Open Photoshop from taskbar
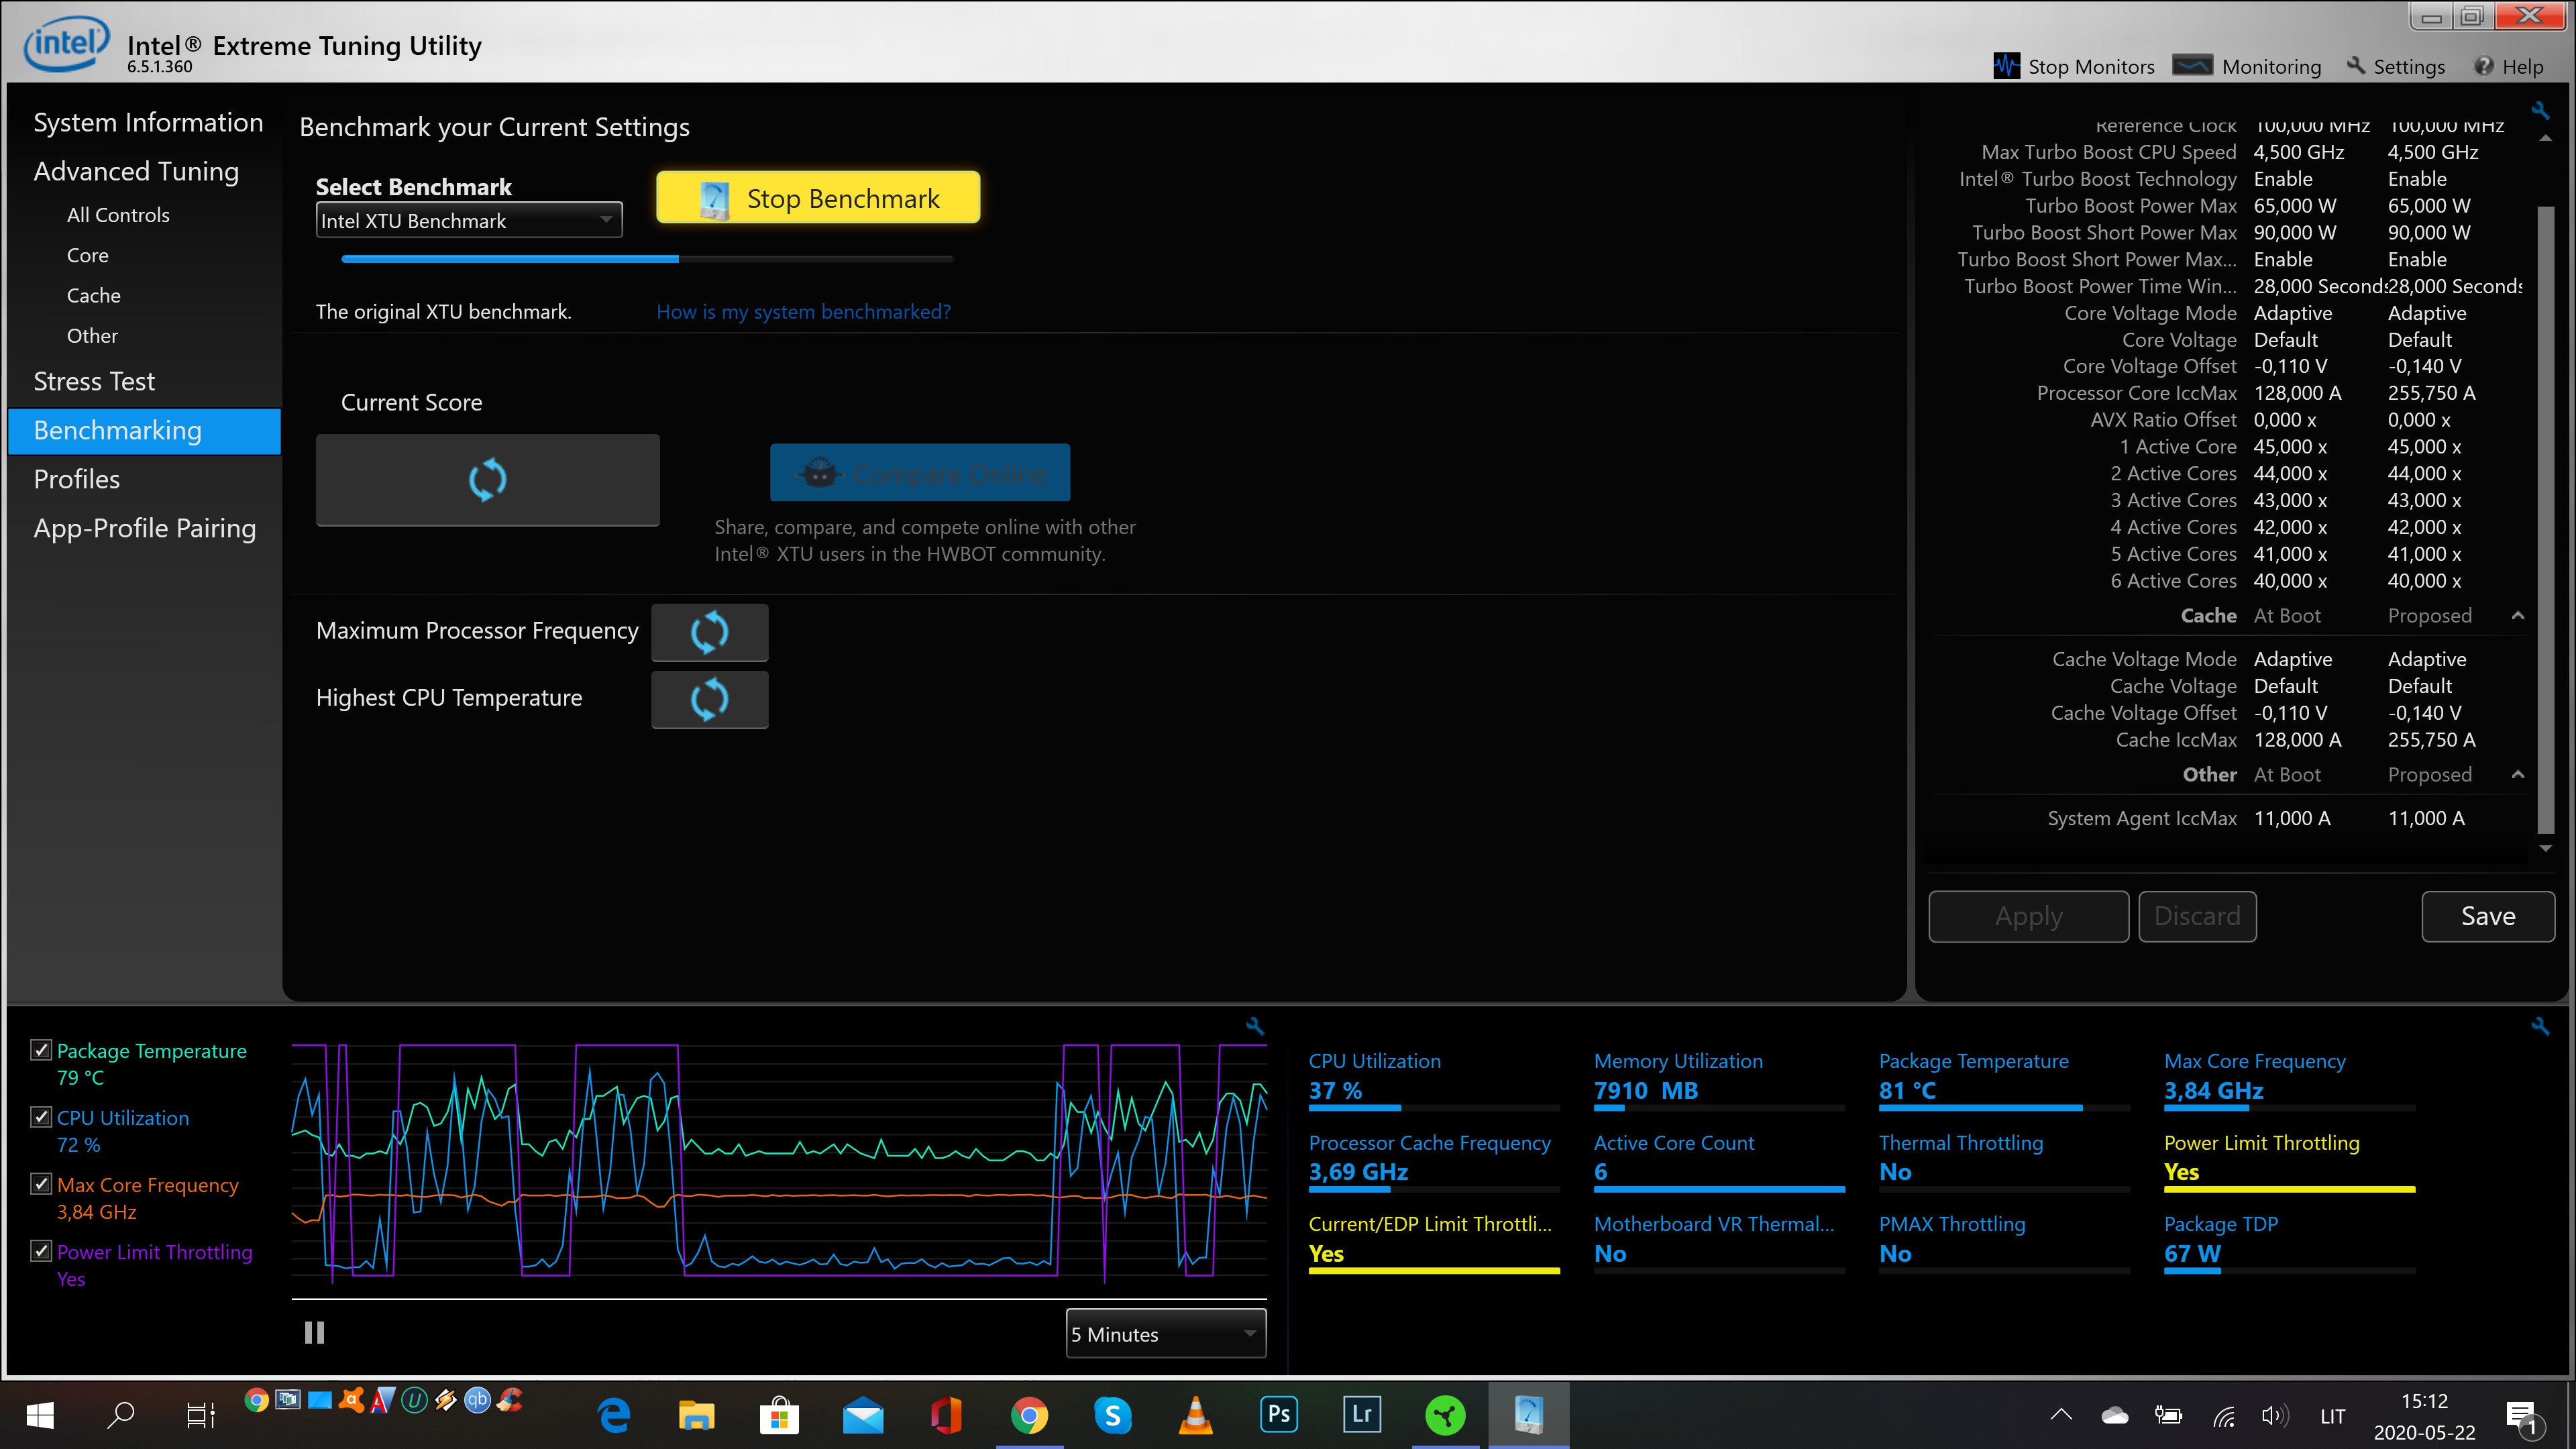Image resolution: width=2576 pixels, height=1449 pixels. pos(1279,1414)
